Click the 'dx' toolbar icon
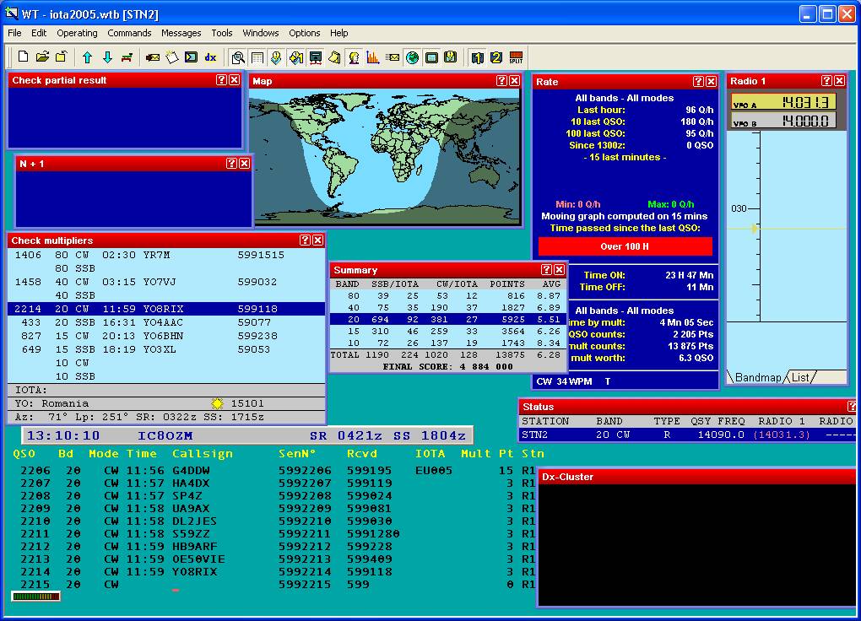This screenshot has height=621, width=861. (211, 57)
